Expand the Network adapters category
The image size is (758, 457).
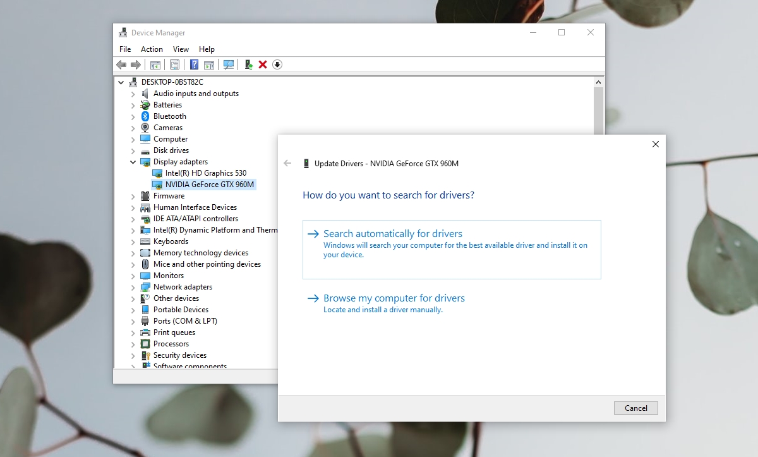[132, 286]
